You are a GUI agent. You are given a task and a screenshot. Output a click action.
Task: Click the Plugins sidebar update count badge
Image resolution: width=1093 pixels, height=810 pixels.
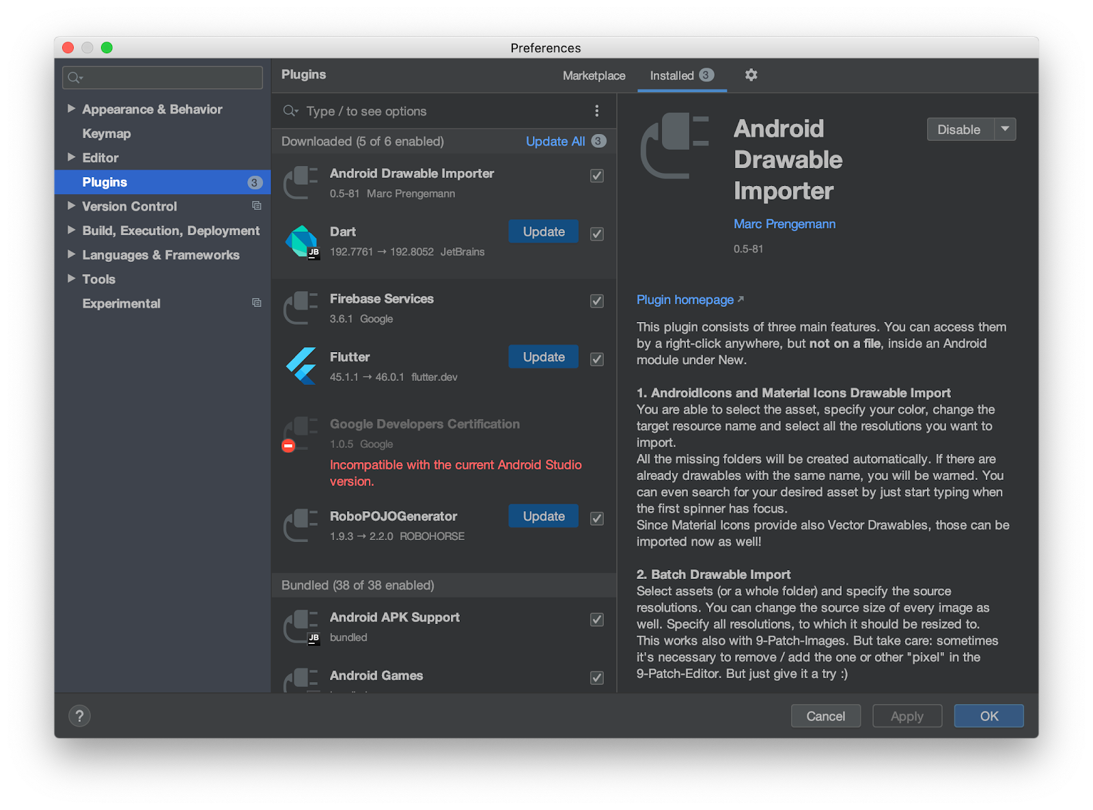254,183
